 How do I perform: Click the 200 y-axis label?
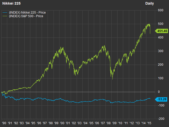tap(161, 65)
